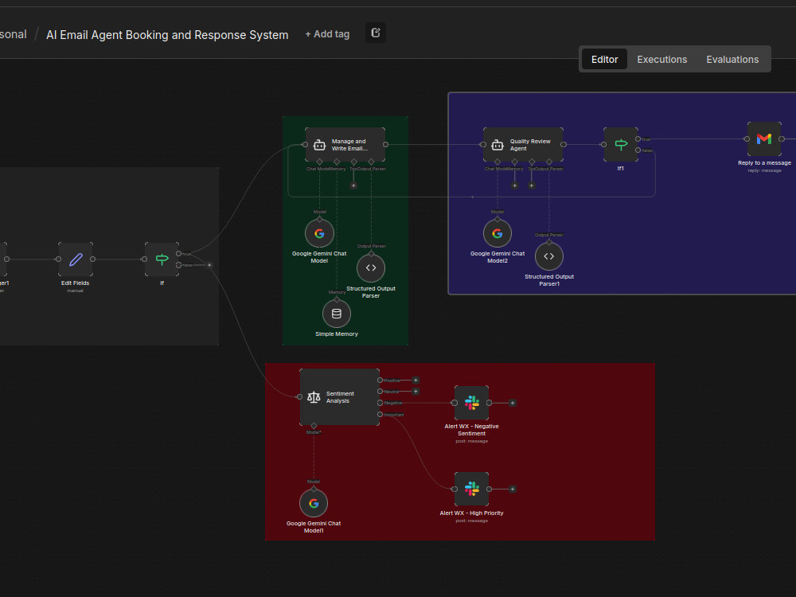Viewport: 796px width, 597px height.
Task: Add memory to Quality Review Agent
Action: click(x=515, y=185)
